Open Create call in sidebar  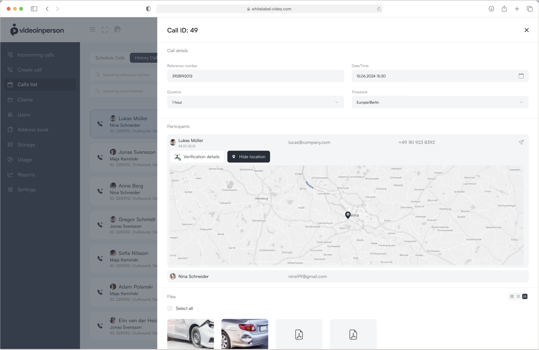pos(40,70)
